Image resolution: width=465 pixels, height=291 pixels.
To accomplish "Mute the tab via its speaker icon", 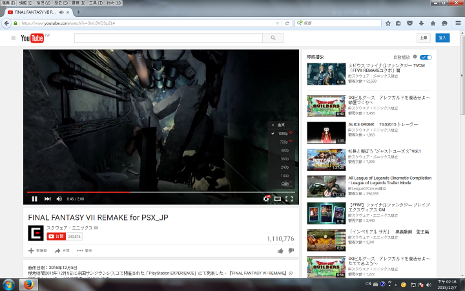I will [x=61, y=12].
